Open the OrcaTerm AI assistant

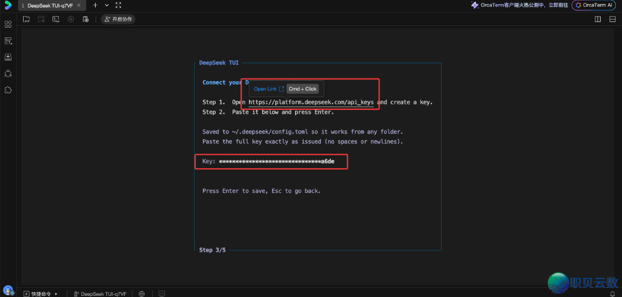click(594, 5)
